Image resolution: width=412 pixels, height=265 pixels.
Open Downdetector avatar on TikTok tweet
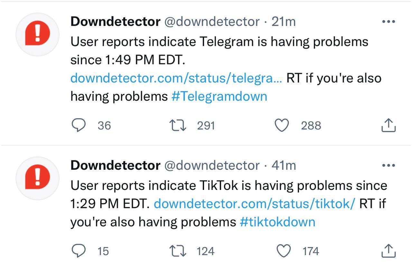click(38, 178)
